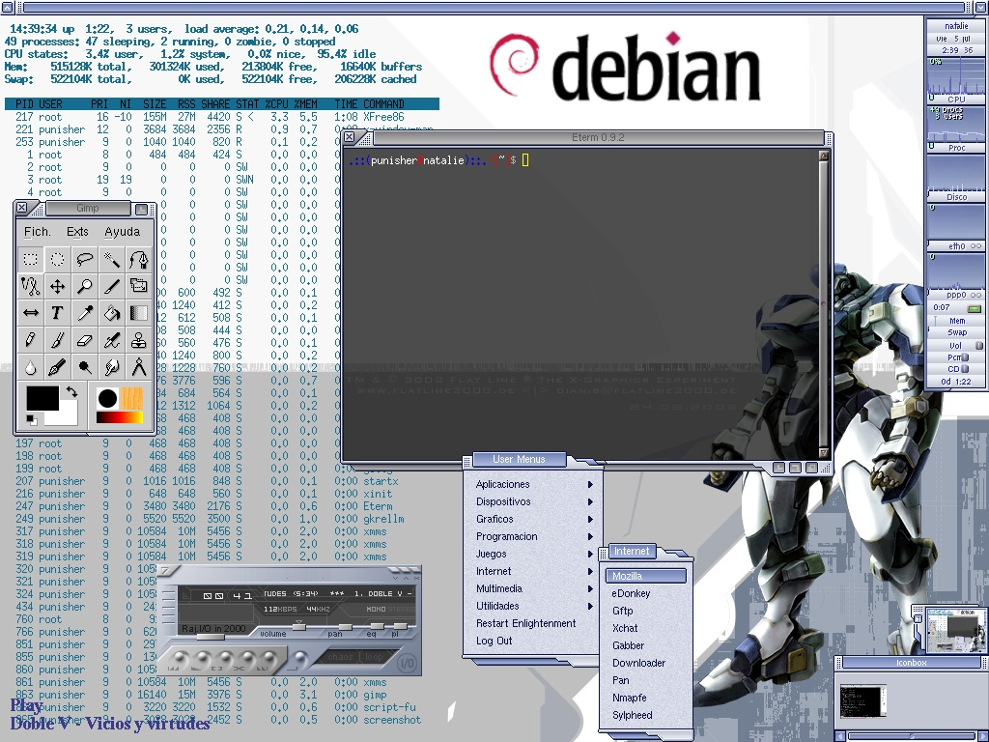Choose the Text tool in Gimp
Viewport: 989px width, 742px height.
point(57,312)
